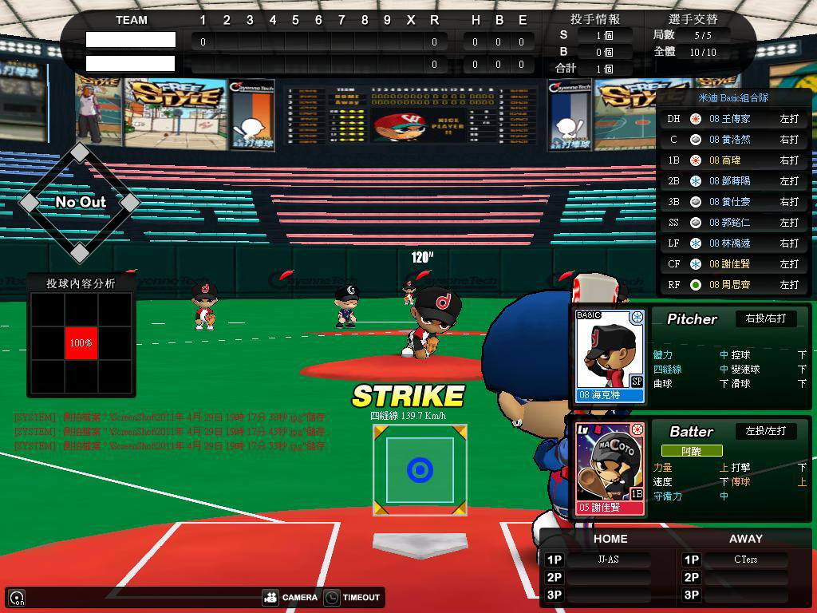Image resolution: width=817 pixels, height=613 pixels.
Task: Select player 08 高瑋 in lineup
Action: [x=724, y=160]
